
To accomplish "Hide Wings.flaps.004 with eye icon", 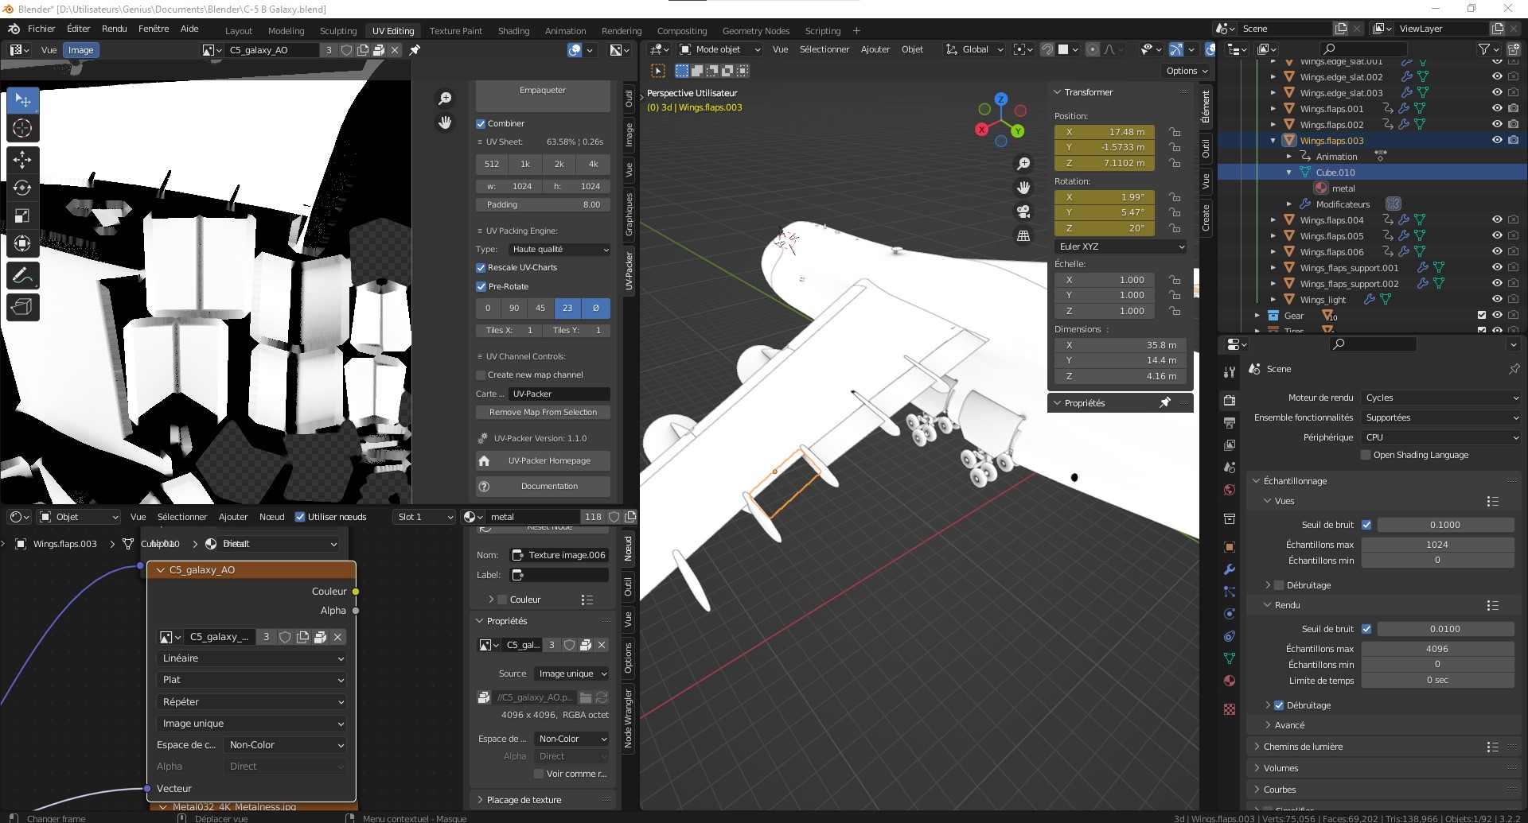I will [1497, 219].
